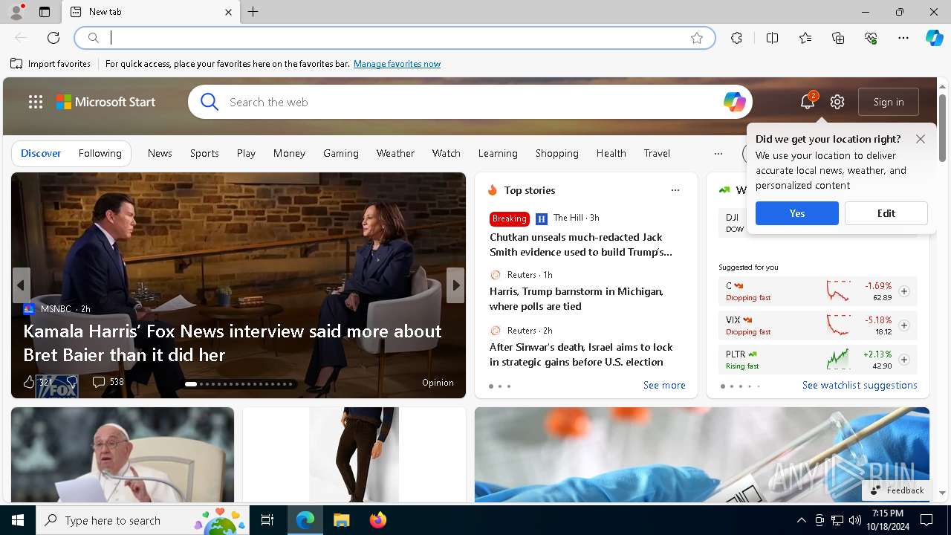The image size is (951, 535).
Task: Open the Feedback button
Action: 897,490
